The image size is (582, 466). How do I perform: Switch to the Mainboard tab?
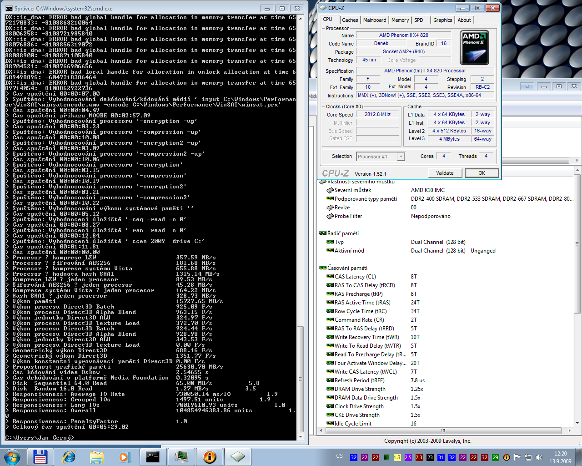pyautogui.click(x=375, y=20)
